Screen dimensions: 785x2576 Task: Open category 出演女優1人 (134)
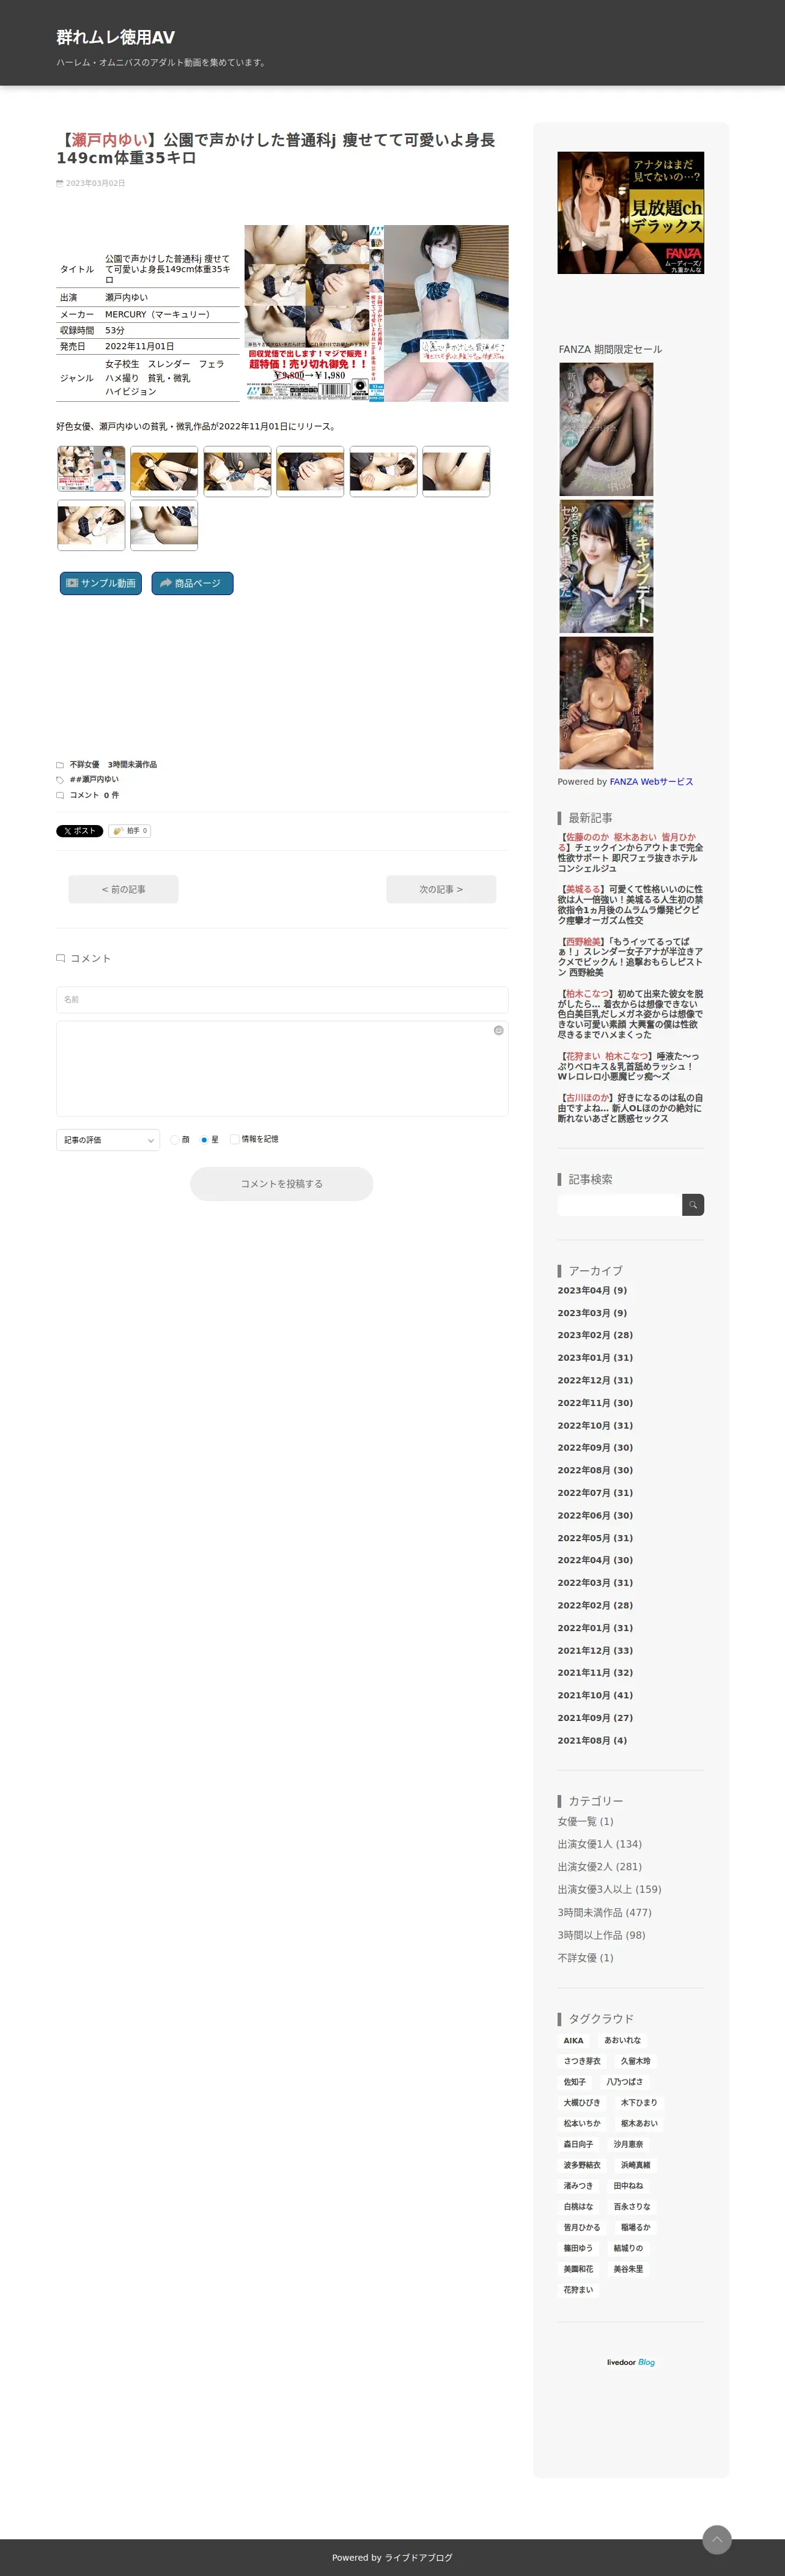599,1844
